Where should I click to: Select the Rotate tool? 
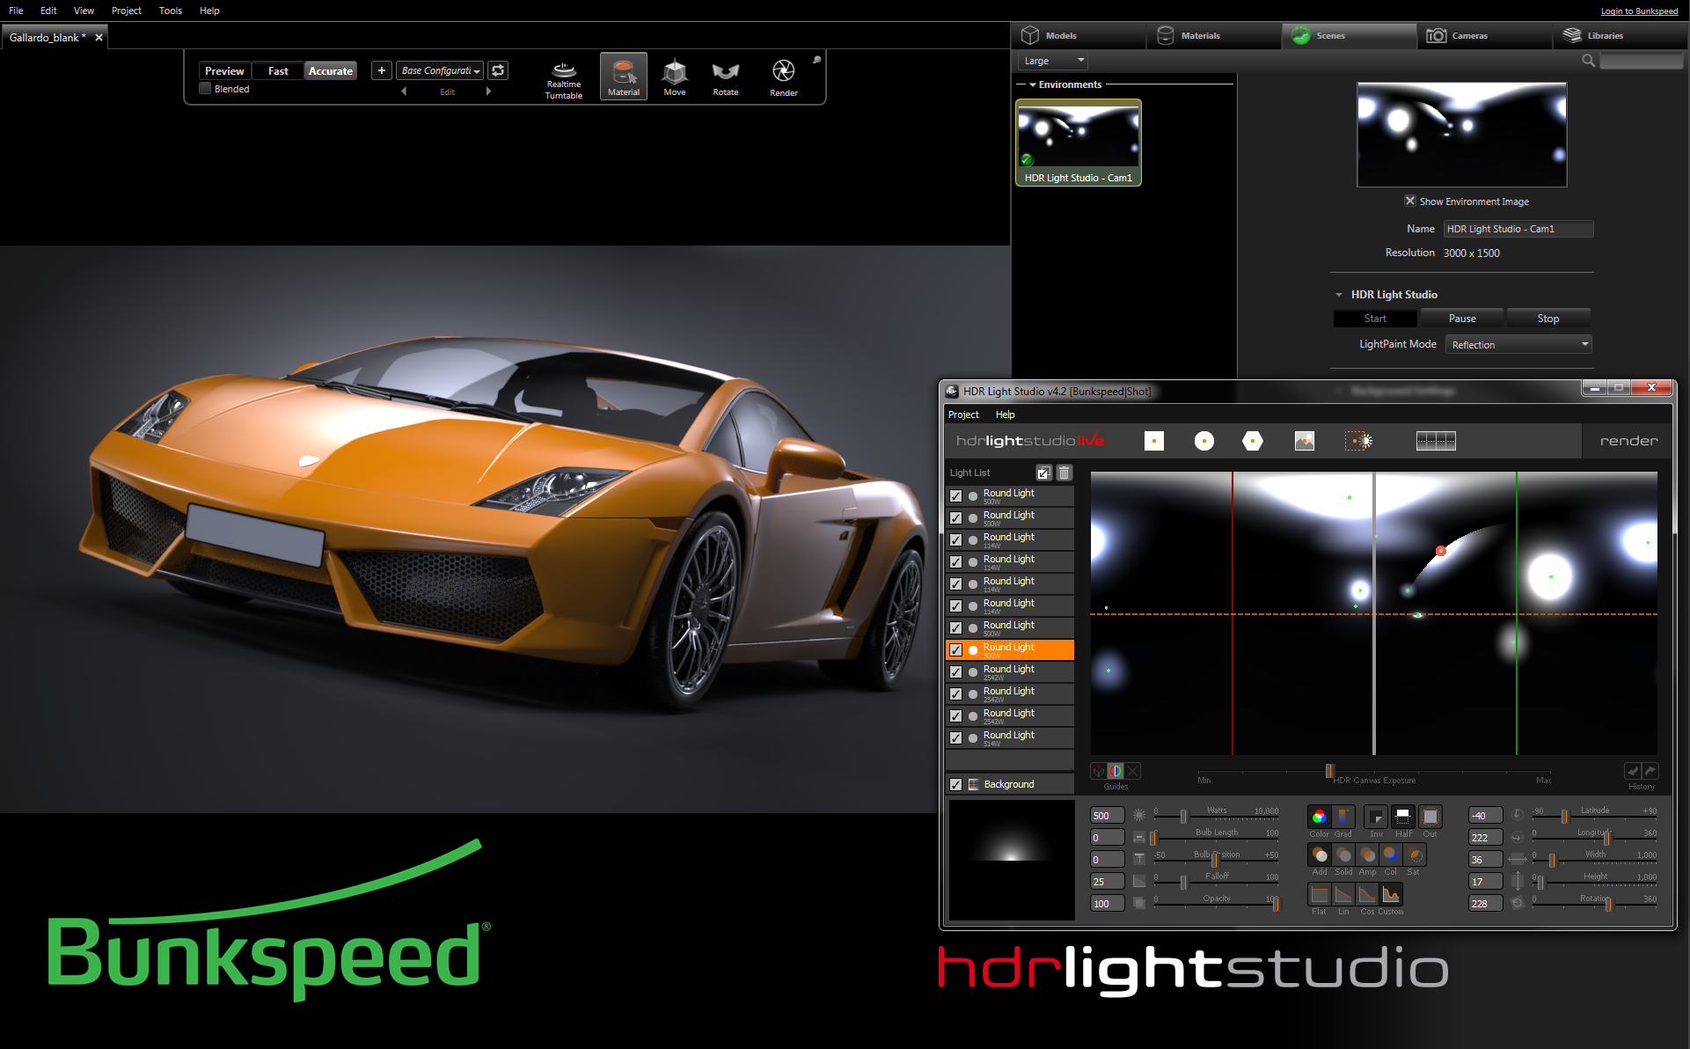(x=726, y=74)
